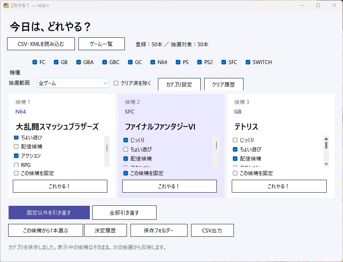Click the SFC label in candidate 2
The height and width of the screenshot is (262, 343).
coord(129,111)
